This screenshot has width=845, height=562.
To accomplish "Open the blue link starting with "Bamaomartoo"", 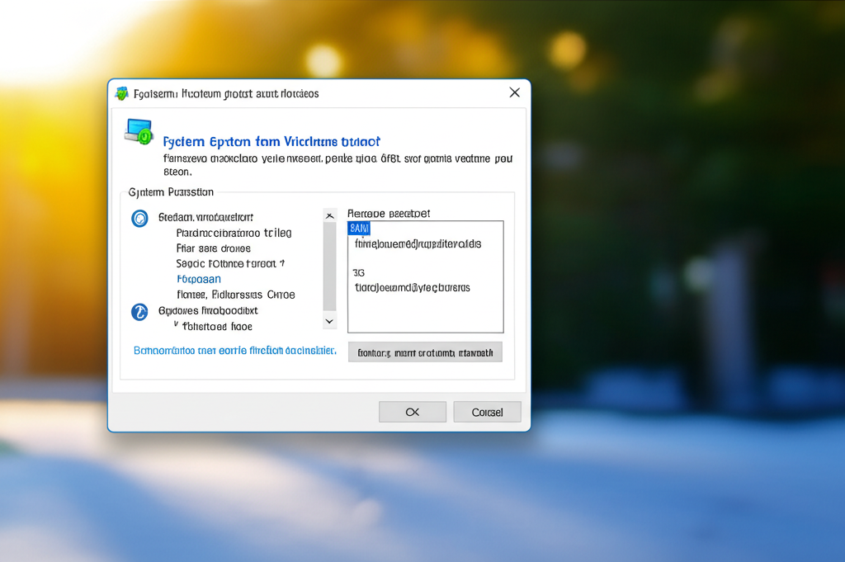I will pyautogui.click(x=234, y=351).
